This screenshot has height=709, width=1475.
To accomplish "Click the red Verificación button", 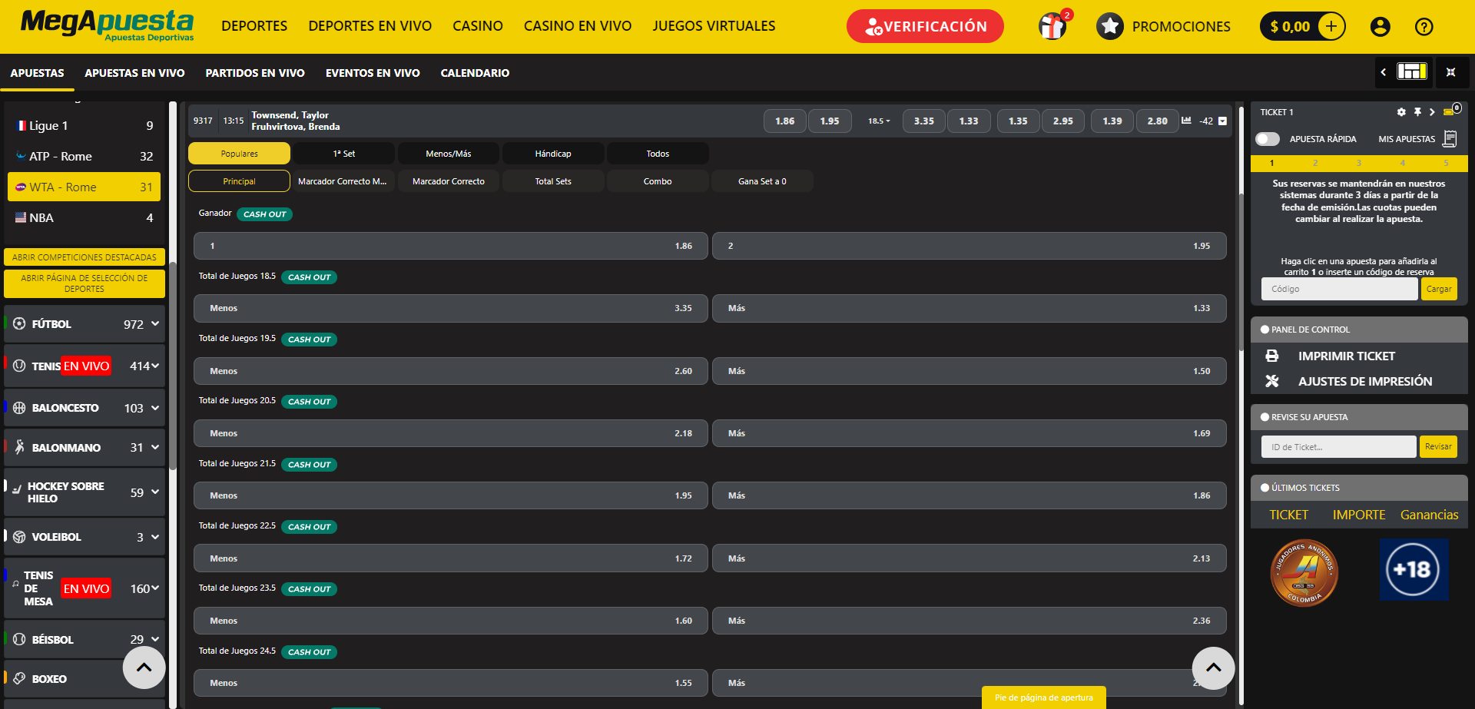I will point(925,26).
